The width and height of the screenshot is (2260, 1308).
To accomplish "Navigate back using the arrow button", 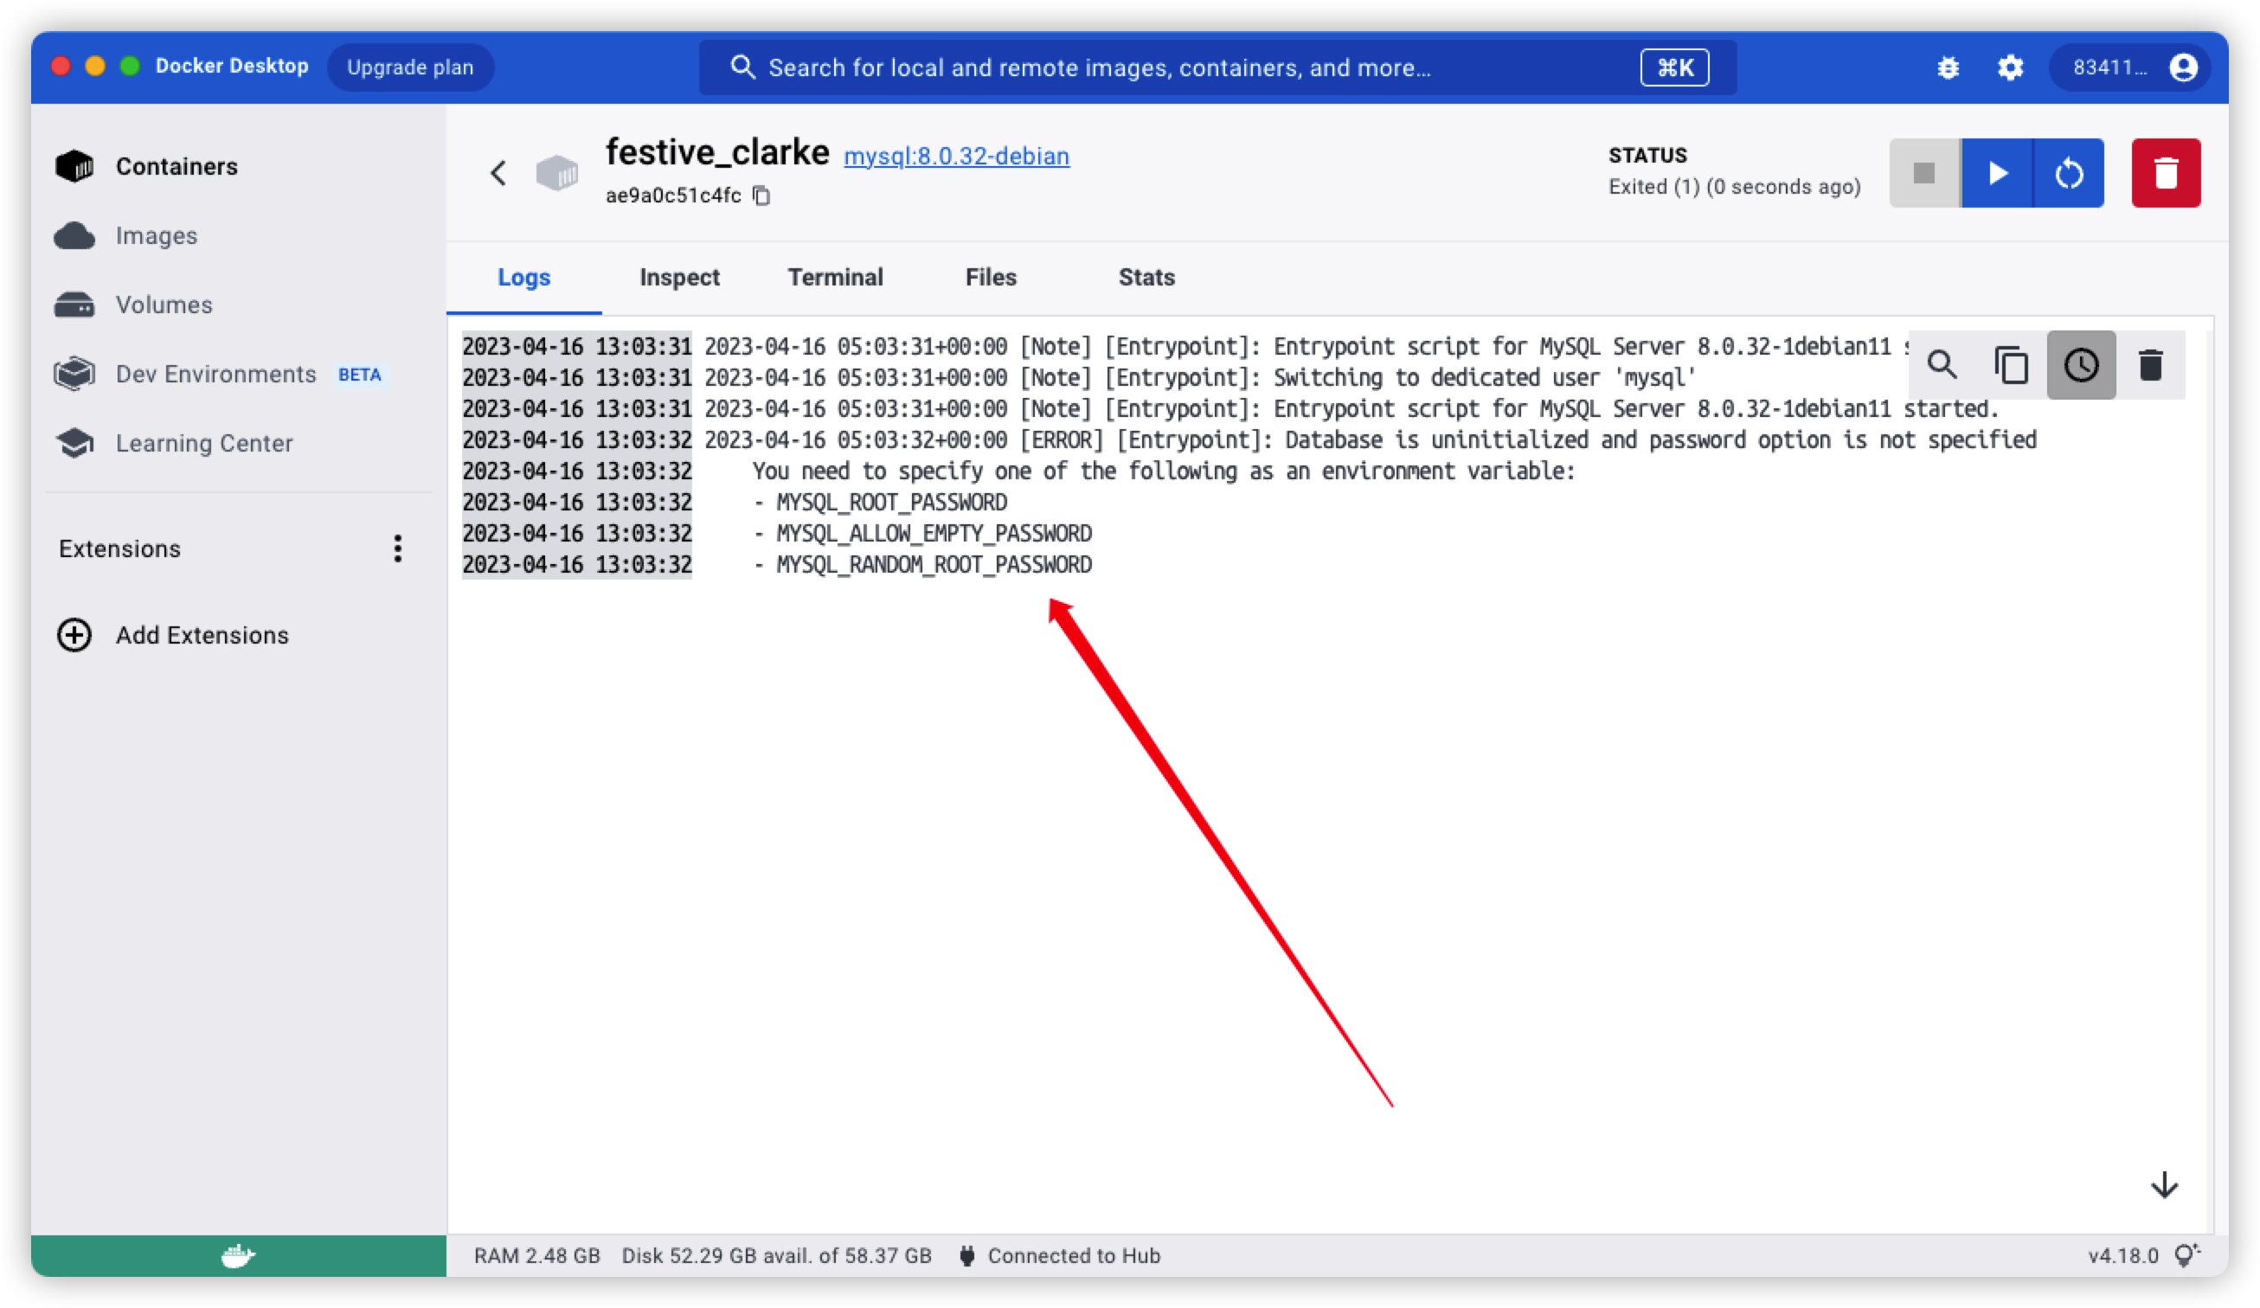I will (x=498, y=171).
